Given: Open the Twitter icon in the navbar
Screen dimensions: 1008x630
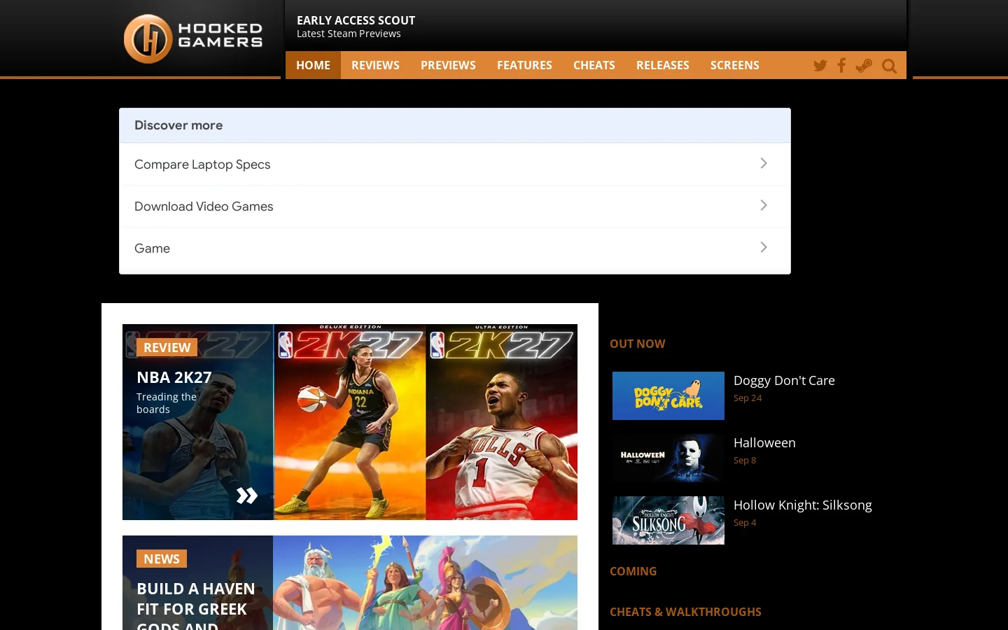Looking at the screenshot, I should point(820,66).
